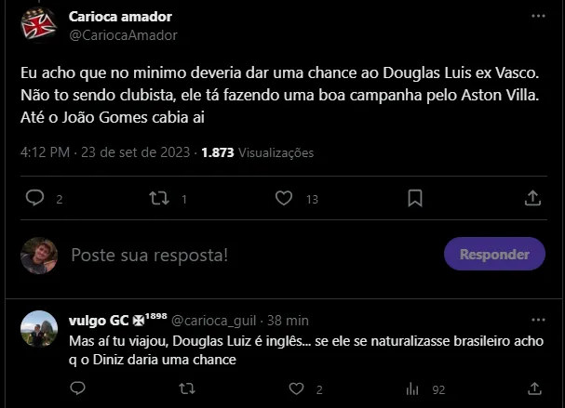Open the @CariocaAmador handle link
The height and width of the screenshot is (408, 565).
(x=123, y=35)
